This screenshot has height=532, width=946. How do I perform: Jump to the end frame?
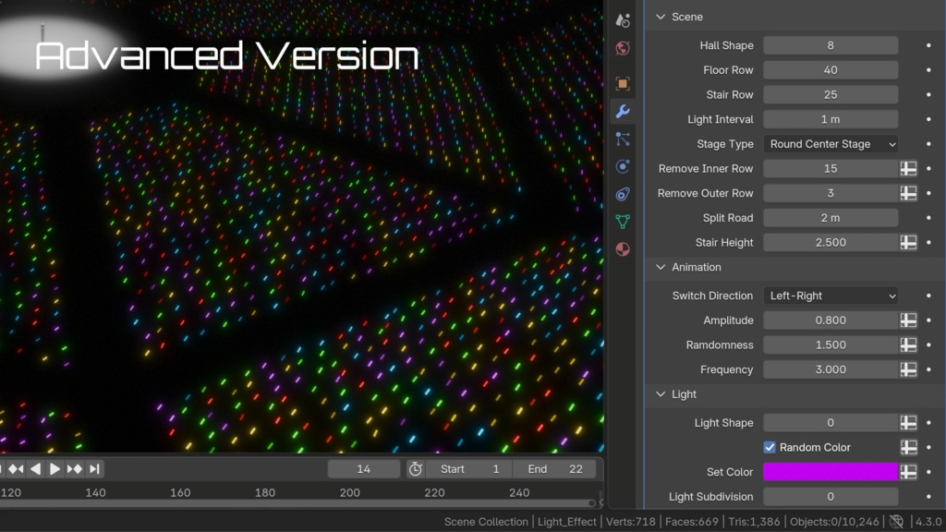[95, 468]
